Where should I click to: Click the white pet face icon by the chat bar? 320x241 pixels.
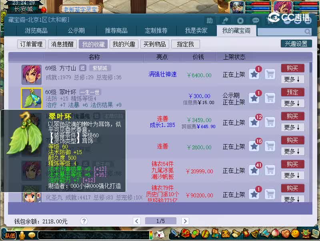pos(160,234)
